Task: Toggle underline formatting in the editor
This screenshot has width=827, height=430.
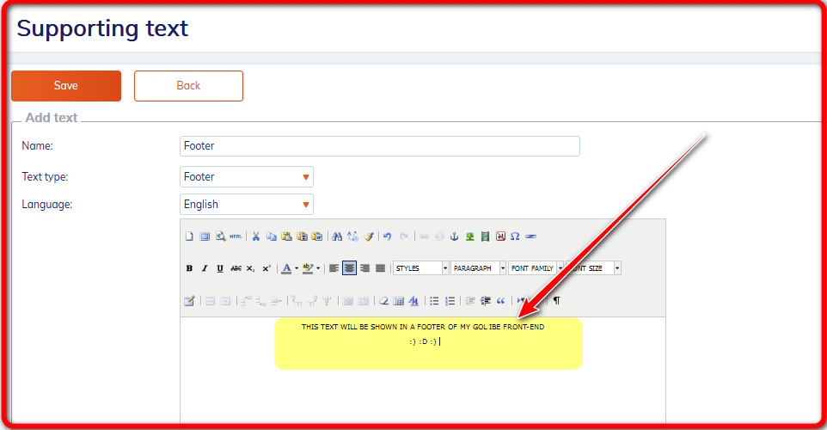Action: 220,268
